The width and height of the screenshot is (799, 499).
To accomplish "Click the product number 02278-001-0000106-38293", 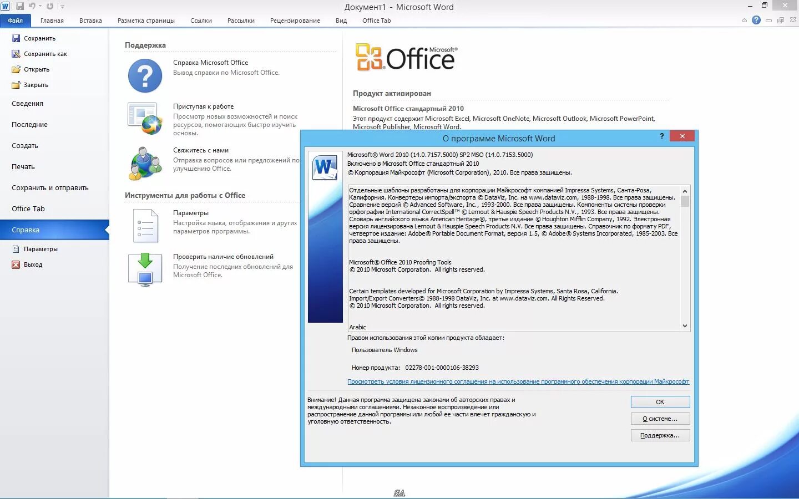I will pyautogui.click(x=442, y=368).
